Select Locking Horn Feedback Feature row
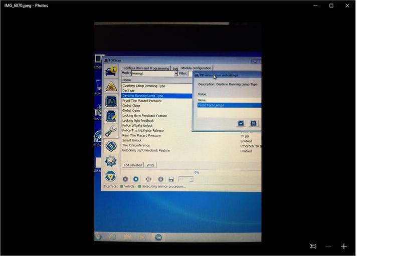Screen dimensions: 401x256 156,116
